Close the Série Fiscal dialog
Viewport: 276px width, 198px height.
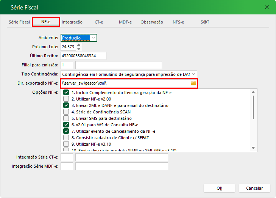click(267, 7)
